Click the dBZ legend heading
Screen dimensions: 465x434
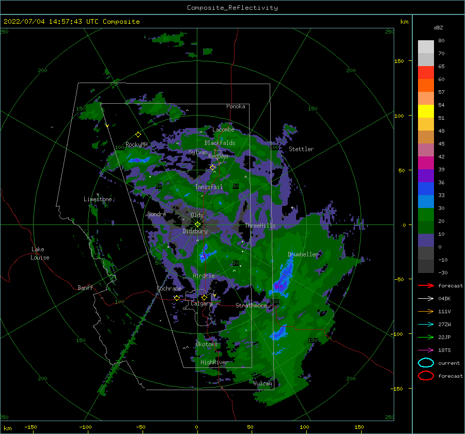click(438, 28)
